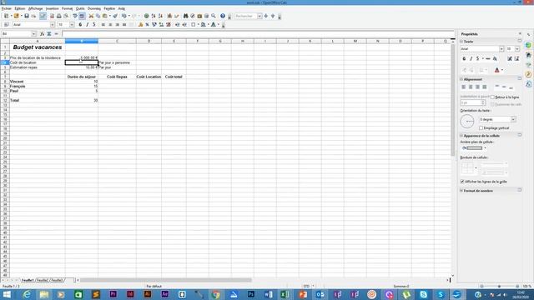Image resolution: width=534 pixels, height=300 pixels.
Task: Click the Zoom magnifier icon
Action: coord(214,16)
